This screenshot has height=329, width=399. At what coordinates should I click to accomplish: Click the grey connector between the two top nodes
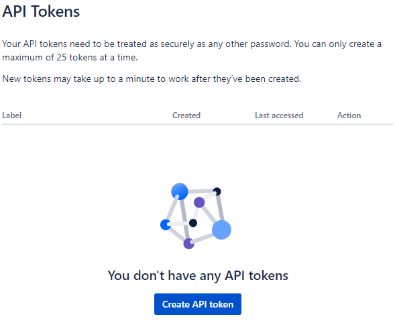[x=201, y=191]
